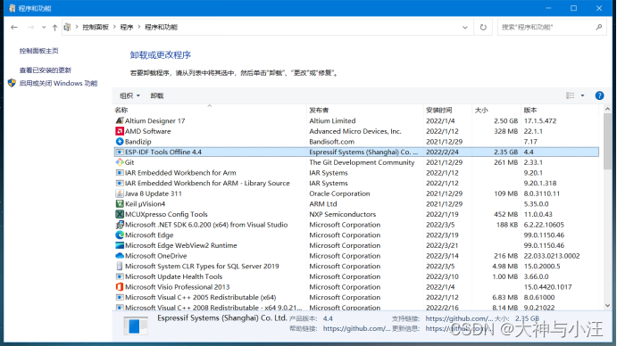Select the Microsoft Visual C++ 2008 Redistributable row
This screenshot has width=617, height=346.
click(356, 308)
